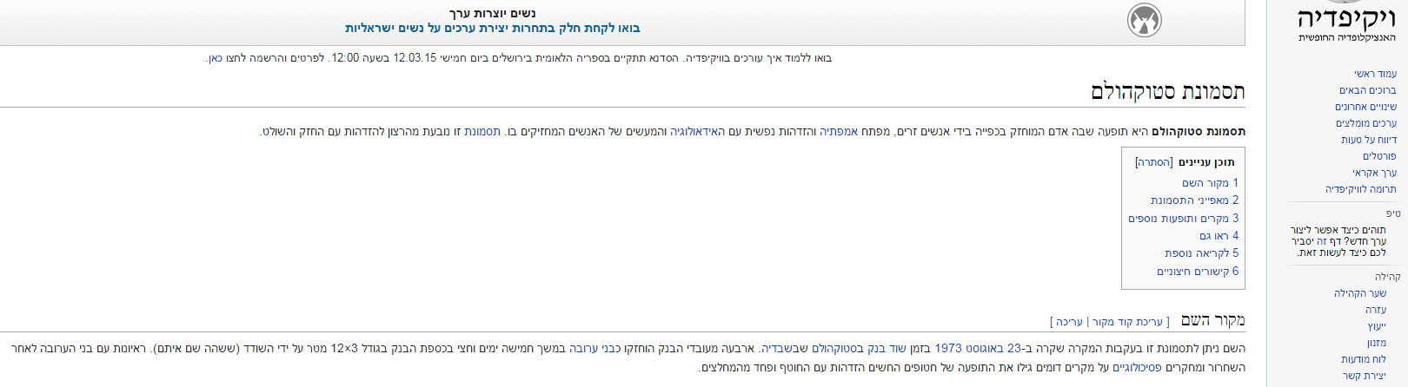Open the 1973 year link
Screen dimensions: 1408x387
click(947, 349)
